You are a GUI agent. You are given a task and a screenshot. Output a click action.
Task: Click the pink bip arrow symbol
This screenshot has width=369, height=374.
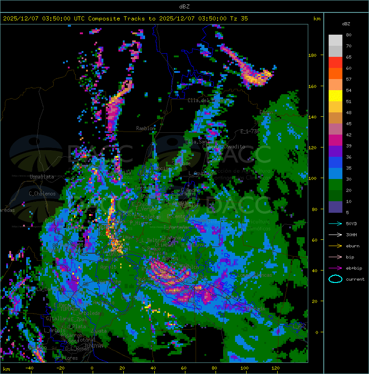click(335, 257)
